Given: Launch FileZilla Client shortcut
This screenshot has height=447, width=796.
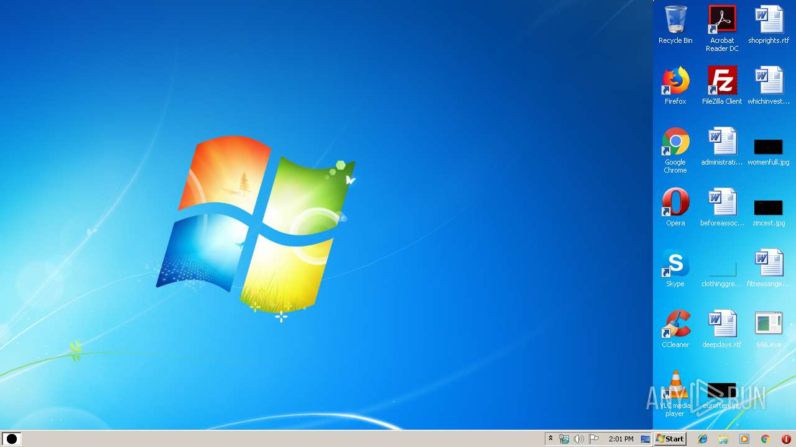Looking at the screenshot, I should 722,86.
